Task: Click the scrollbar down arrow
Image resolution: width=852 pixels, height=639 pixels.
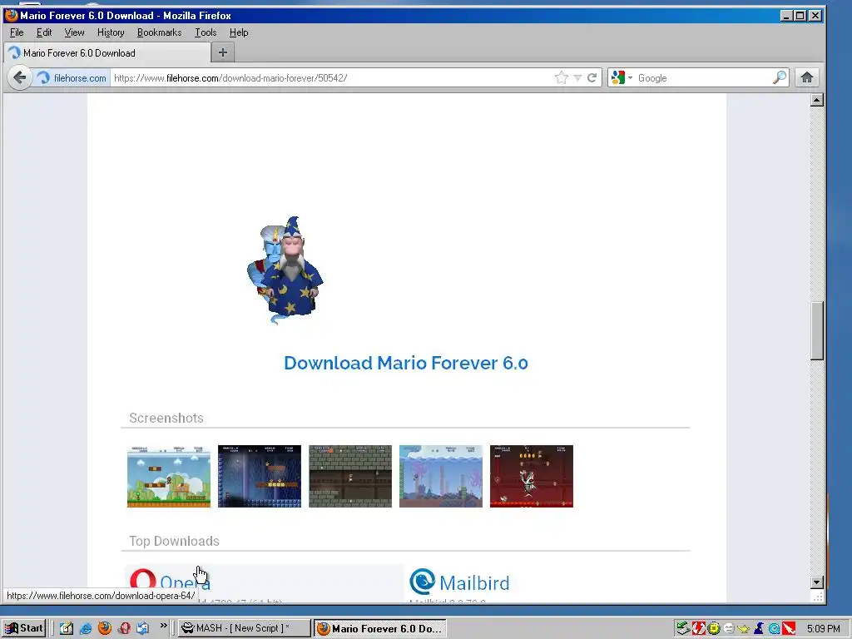Action: tap(817, 582)
